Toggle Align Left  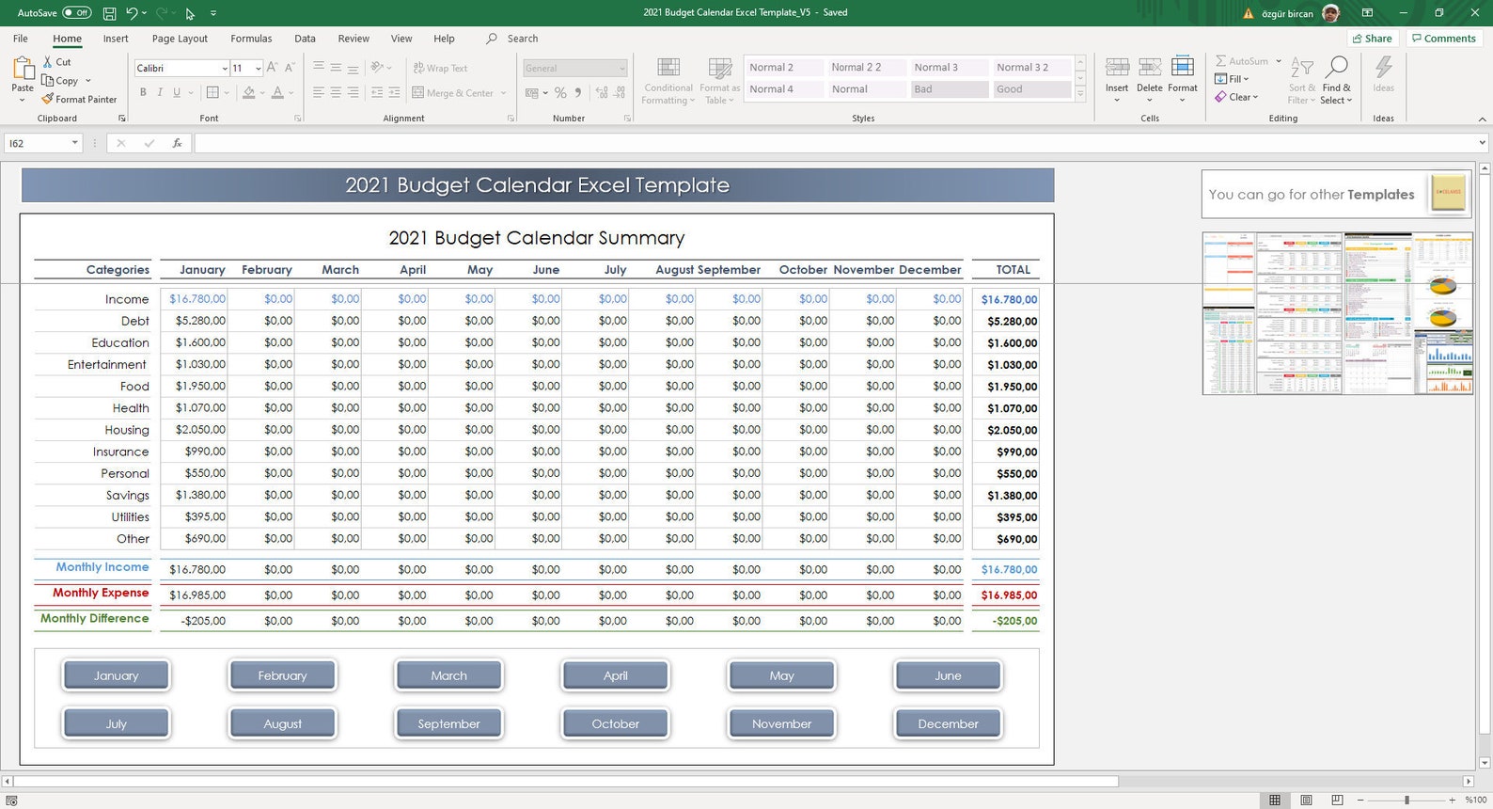click(319, 92)
